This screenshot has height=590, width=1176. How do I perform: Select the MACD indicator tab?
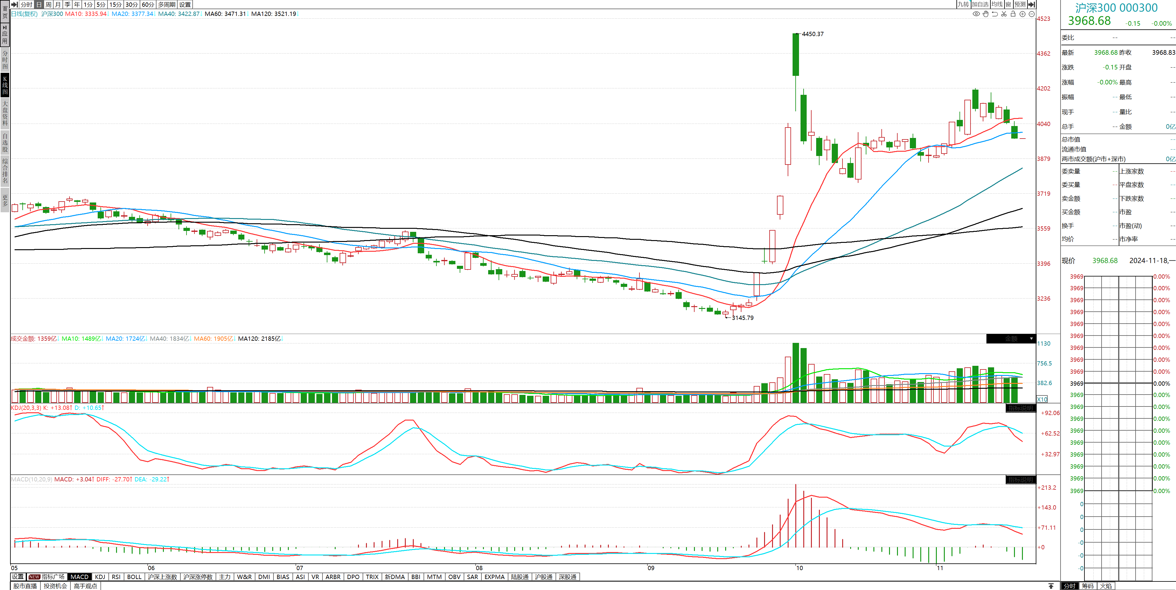click(x=79, y=577)
